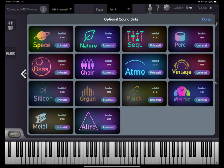Click the Space planet icon
The width and height of the screenshot is (224, 168).
[42, 36]
